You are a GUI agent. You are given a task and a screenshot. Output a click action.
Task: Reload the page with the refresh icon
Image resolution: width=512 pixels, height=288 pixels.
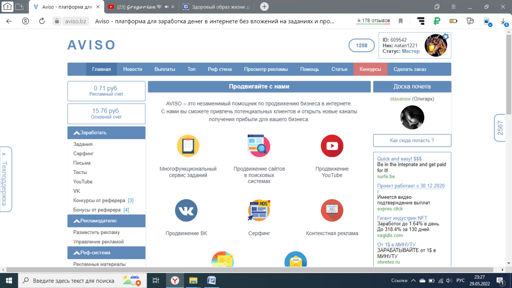(42, 21)
